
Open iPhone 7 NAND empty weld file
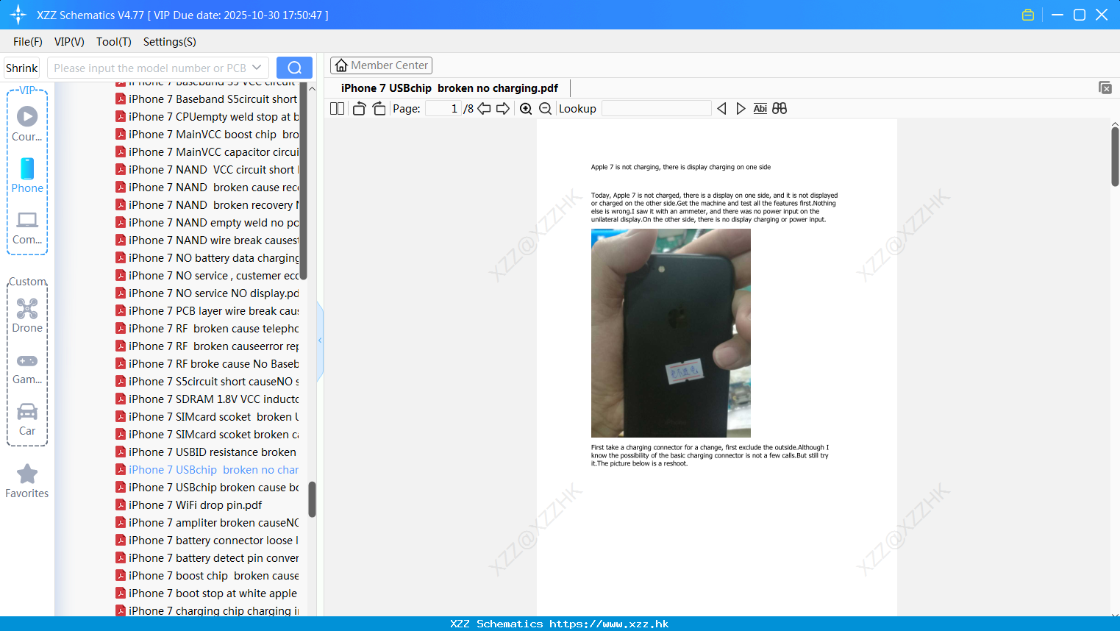pos(207,223)
